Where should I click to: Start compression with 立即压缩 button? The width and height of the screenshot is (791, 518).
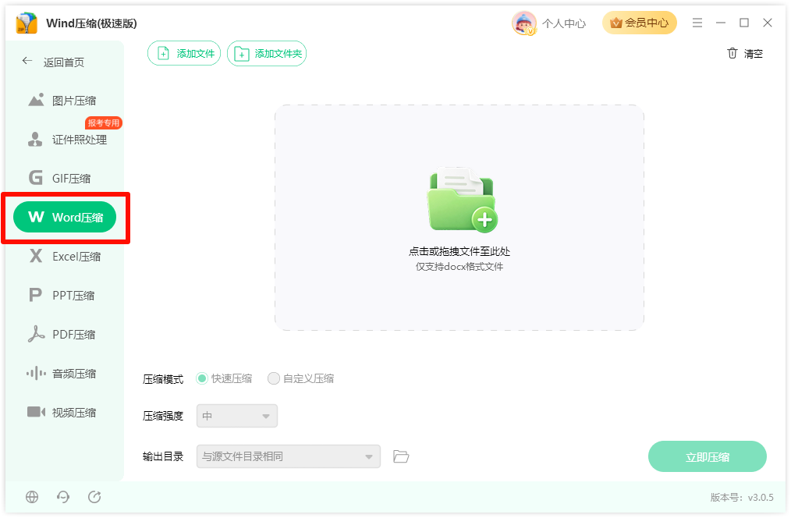(708, 456)
